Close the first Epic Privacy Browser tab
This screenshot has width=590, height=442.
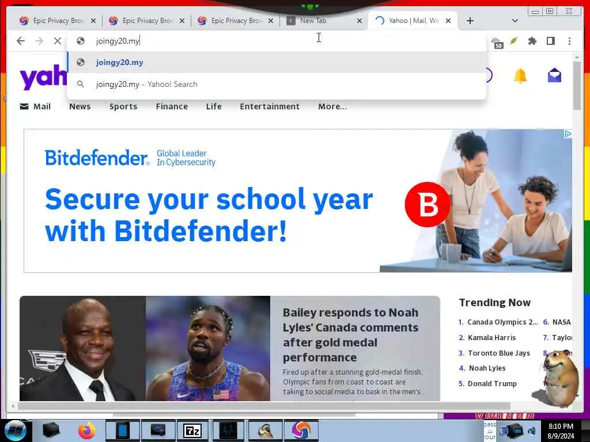(x=93, y=21)
